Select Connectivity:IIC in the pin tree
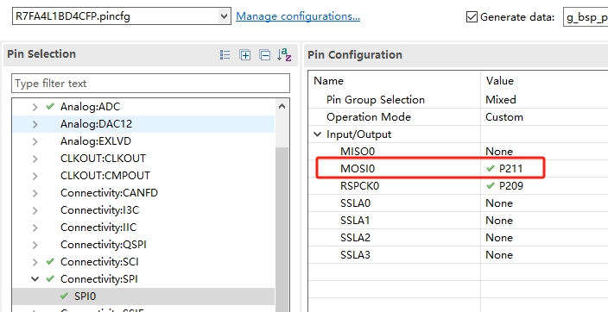Screen dimensions: 608x312 click(x=98, y=228)
